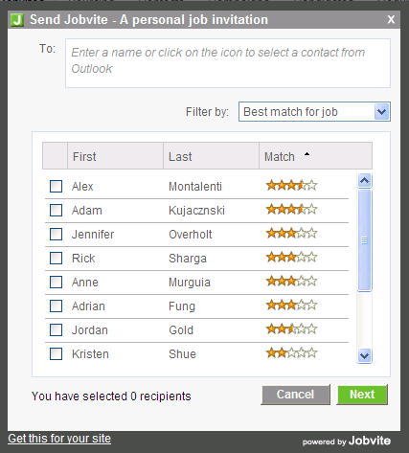
Task: Click the scroll down arrow in contact list
Action: pyautogui.click(x=364, y=355)
